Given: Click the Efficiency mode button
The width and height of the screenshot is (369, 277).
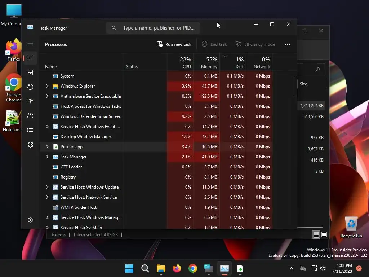Looking at the screenshot, I should [255, 44].
